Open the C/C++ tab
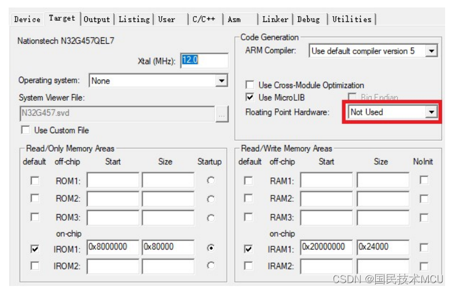Image resolution: width=452 pixels, height=290 pixels. [x=206, y=19]
